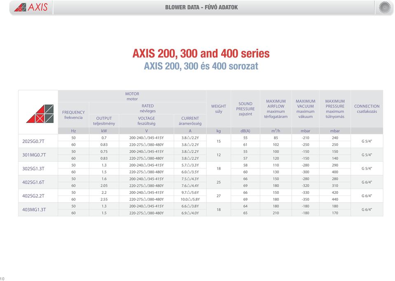Screen dimensions: 395x281
Task: Click the 'MAXIMUM VACUUM' column header
Action: (x=305, y=109)
